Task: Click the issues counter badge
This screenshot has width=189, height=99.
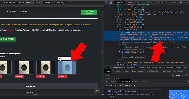Action: (x=174, y=2)
